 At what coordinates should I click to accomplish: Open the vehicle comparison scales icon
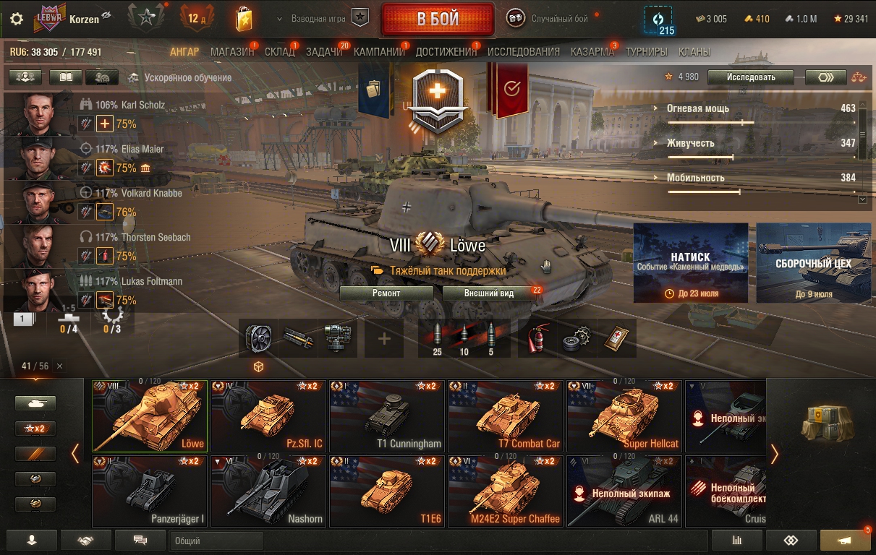coord(859,77)
